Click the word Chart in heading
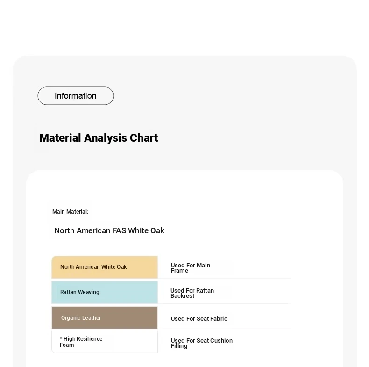Image resolution: width=369 pixels, height=367 pixels. coord(144,138)
